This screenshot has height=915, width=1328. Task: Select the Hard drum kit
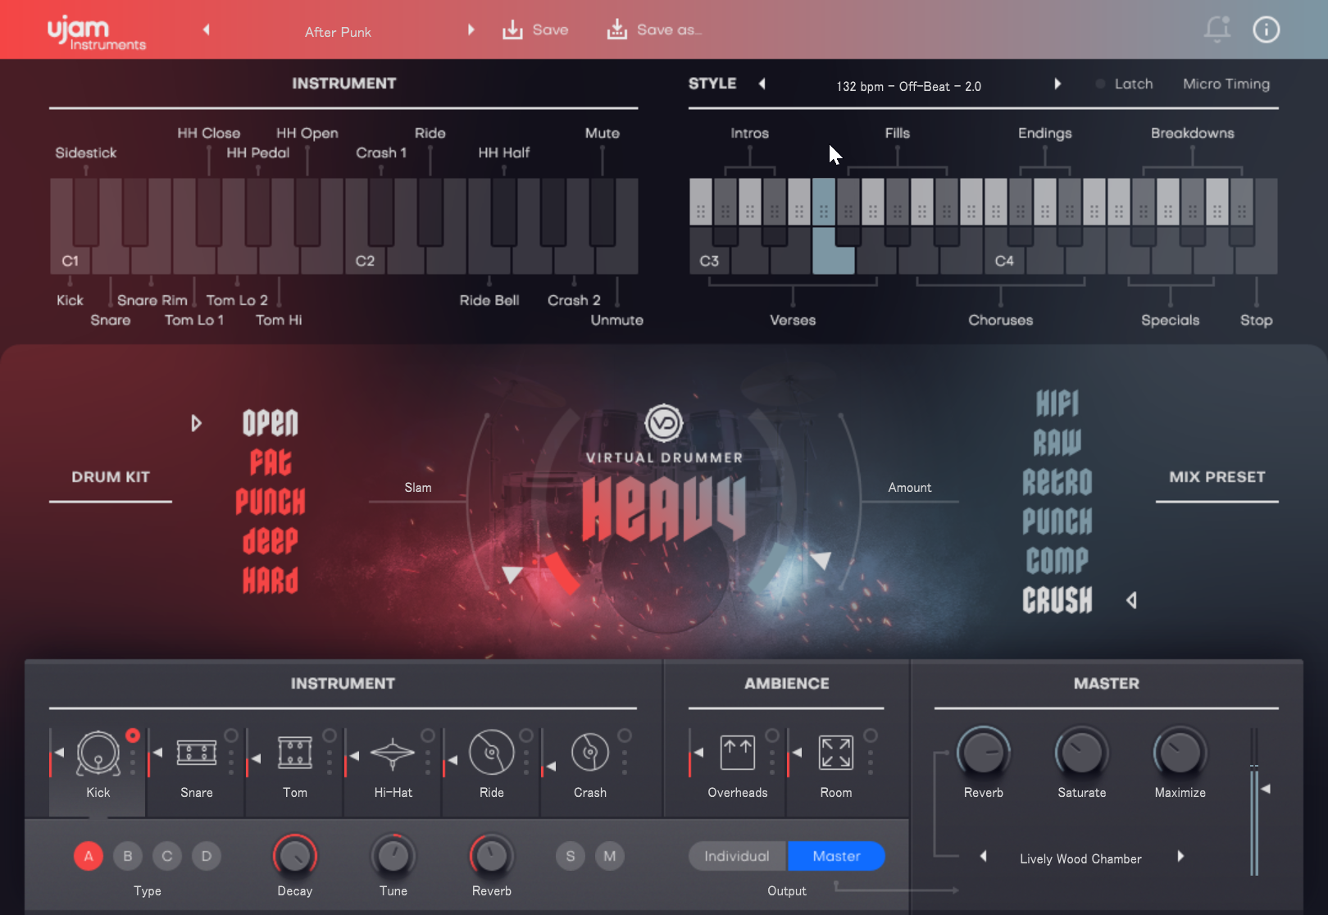(x=271, y=580)
